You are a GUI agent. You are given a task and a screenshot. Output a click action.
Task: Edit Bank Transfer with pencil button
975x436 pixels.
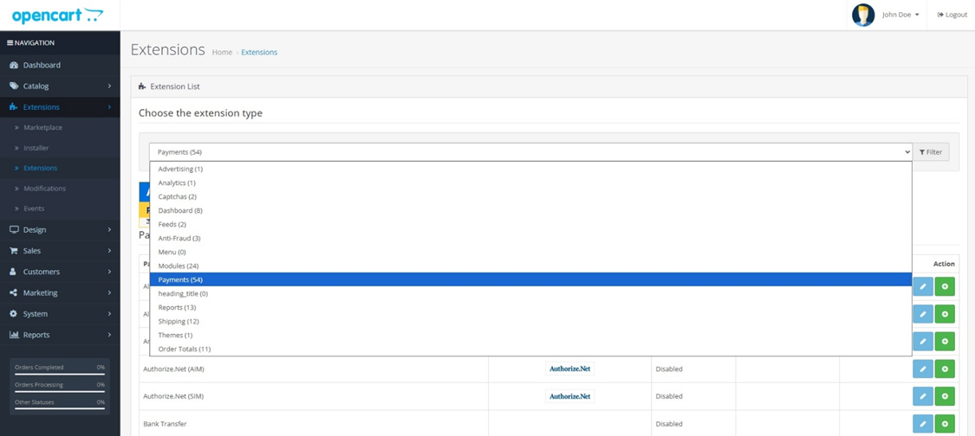pos(923,424)
